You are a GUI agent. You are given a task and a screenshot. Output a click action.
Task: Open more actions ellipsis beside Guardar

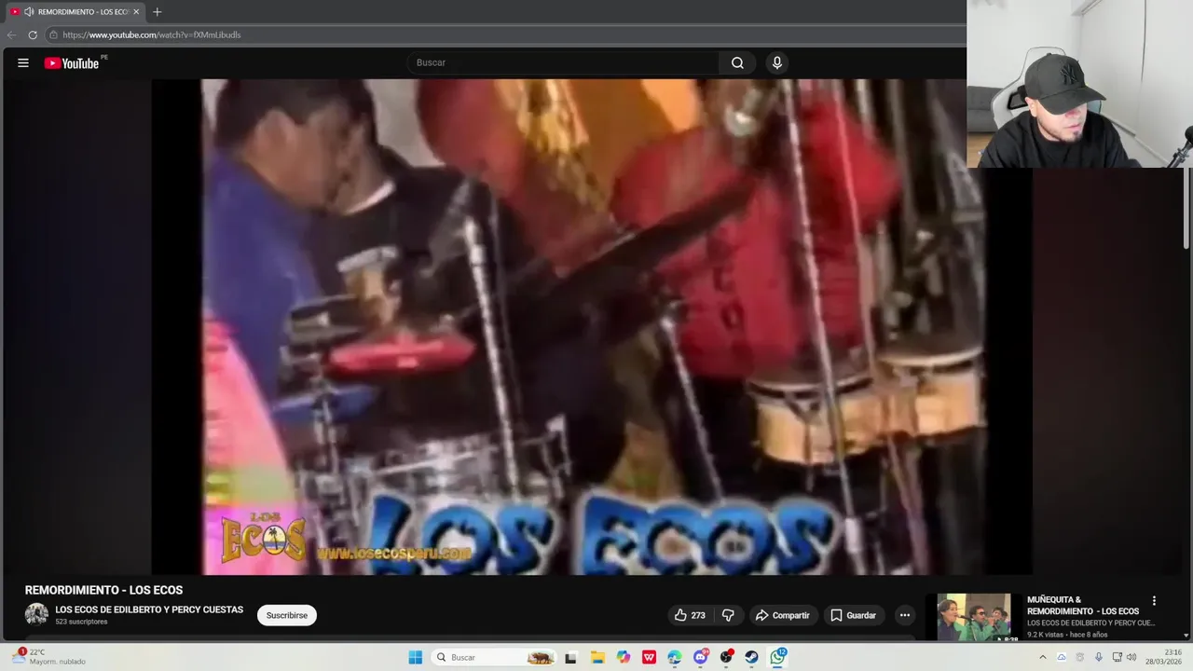pyautogui.click(x=904, y=615)
